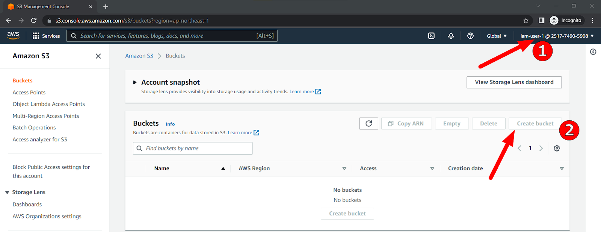Open external link icon after Buckets Learn more
The image size is (601, 232).
point(256,132)
